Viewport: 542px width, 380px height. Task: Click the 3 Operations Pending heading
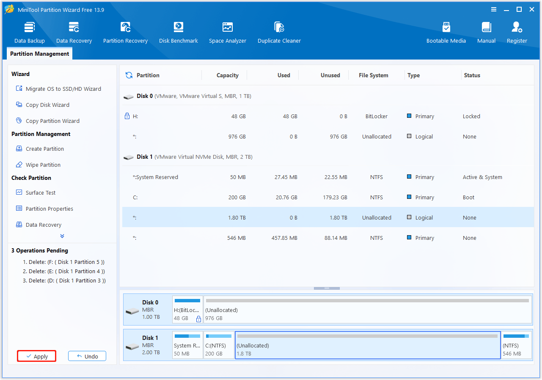[x=40, y=250]
